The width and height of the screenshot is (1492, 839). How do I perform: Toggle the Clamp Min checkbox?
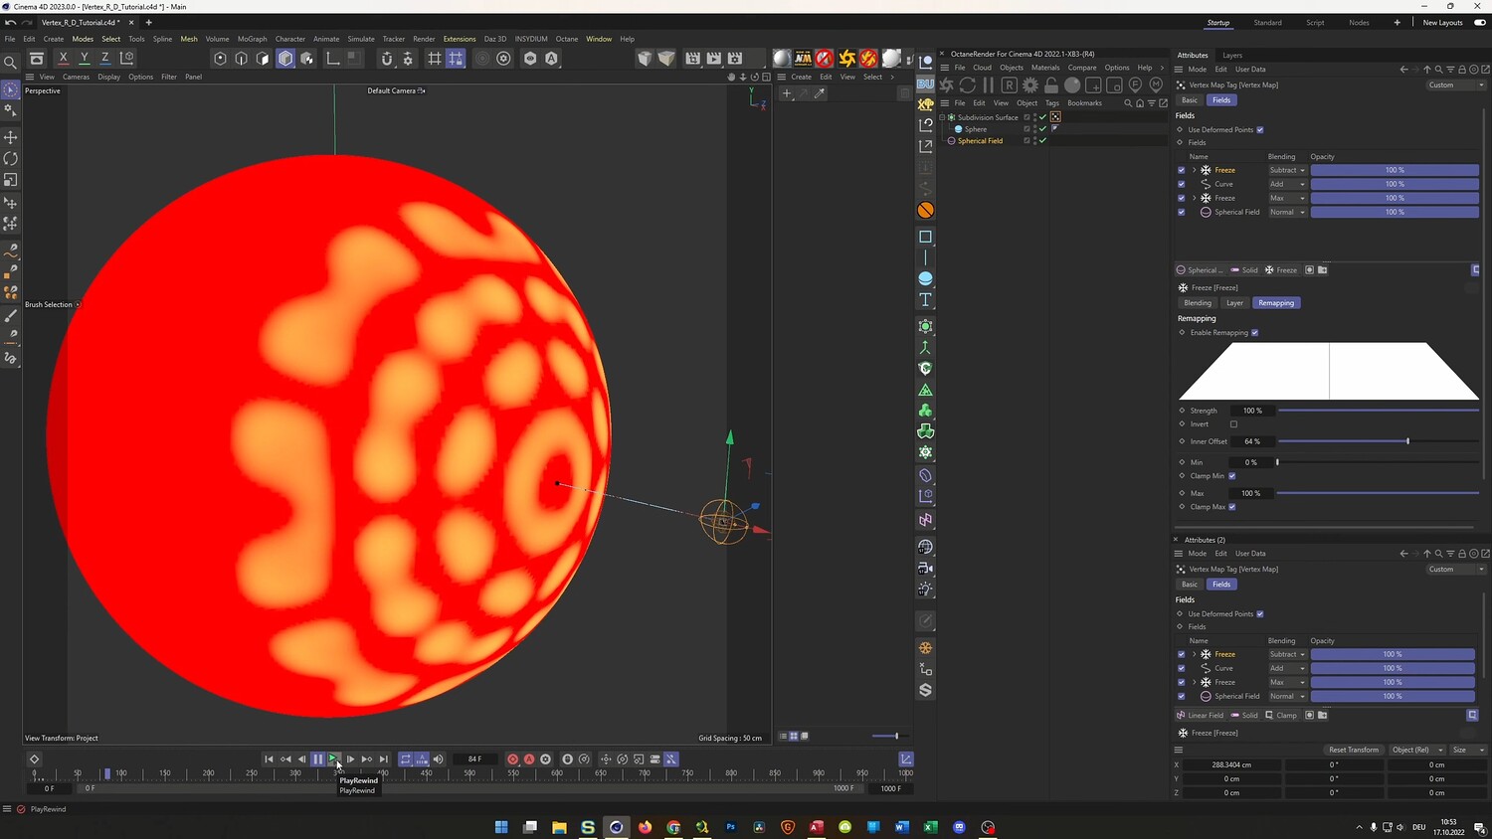pyautogui.click(x=1232, y=476)
